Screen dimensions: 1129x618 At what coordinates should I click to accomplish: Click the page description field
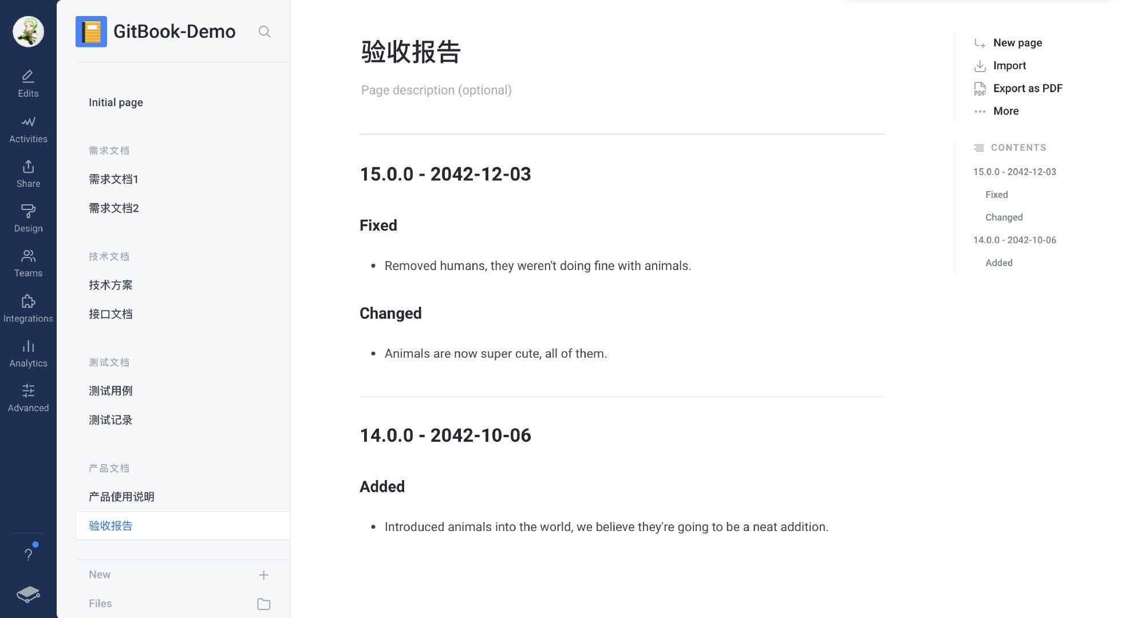pyautogui.click(x=436, y=90)
